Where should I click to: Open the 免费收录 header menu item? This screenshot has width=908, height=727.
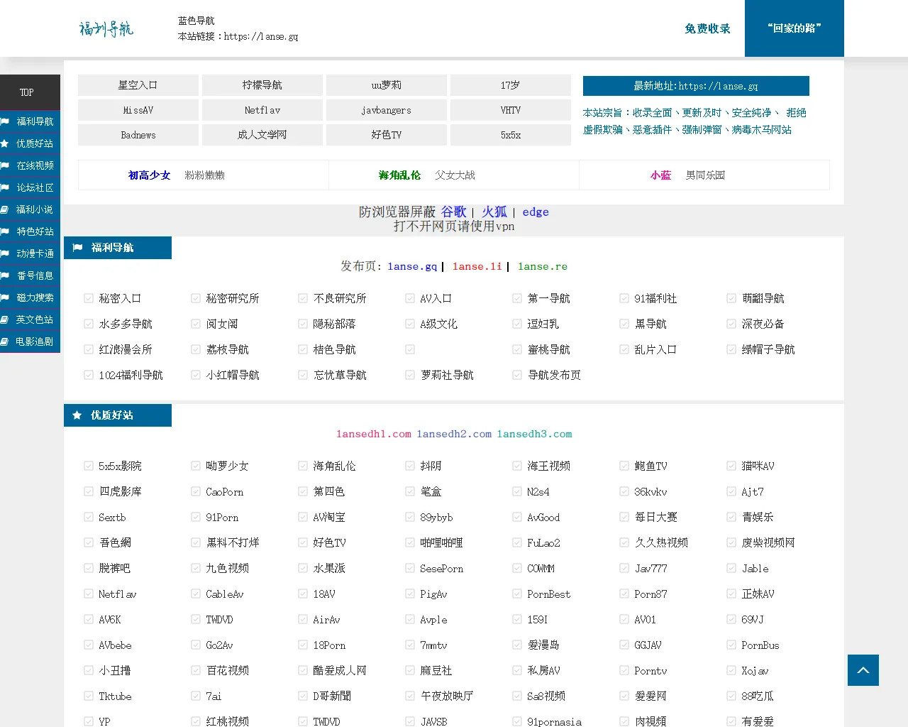(x=707, y=28)
